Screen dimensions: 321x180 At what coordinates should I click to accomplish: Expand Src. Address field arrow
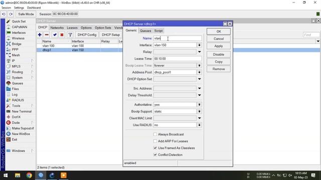pos(199,88)
